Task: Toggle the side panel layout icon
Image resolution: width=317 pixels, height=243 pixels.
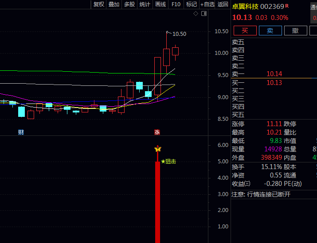Action: (x=204, y=14)
